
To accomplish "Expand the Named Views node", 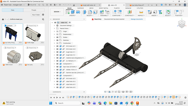I will (54, 28).
